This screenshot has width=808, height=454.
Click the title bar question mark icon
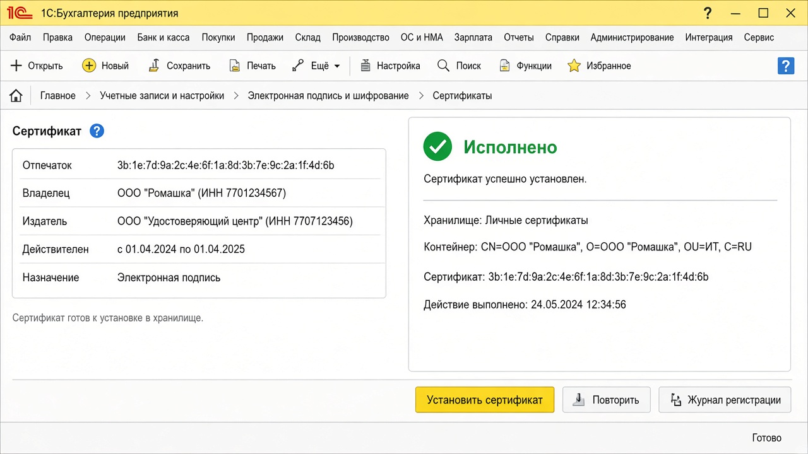coord(708,13)
